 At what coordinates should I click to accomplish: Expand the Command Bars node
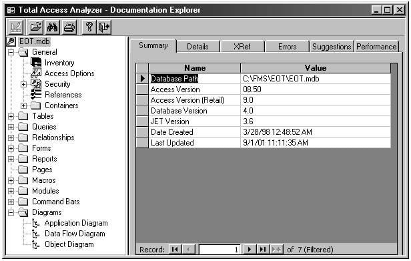point(11,202)
